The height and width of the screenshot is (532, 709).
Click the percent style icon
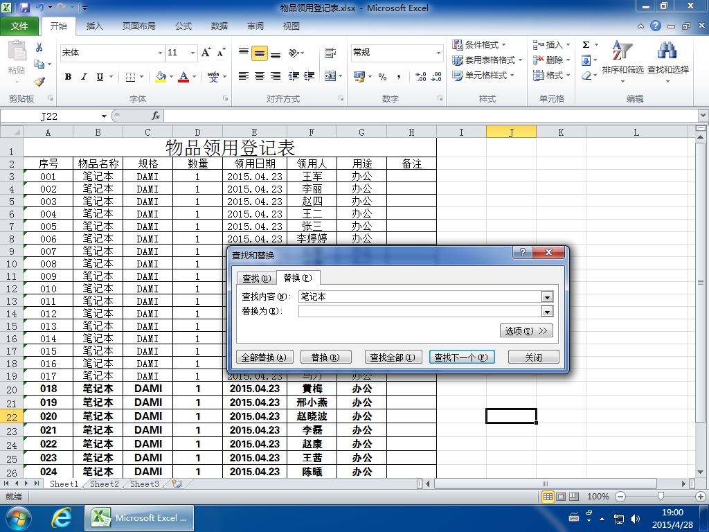[382, 76]
